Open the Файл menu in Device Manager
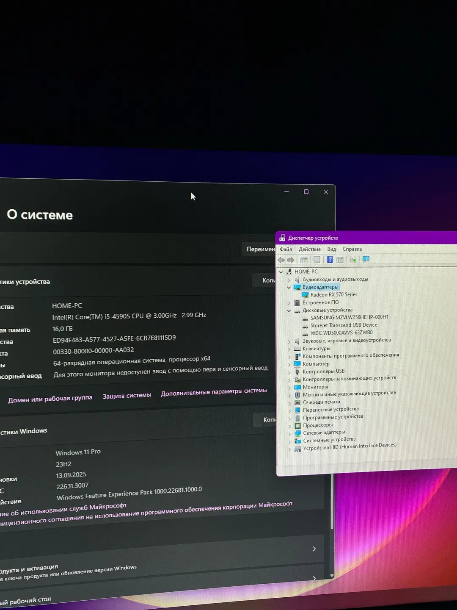The width and height of the screenshot is (457, 610). 286,249
